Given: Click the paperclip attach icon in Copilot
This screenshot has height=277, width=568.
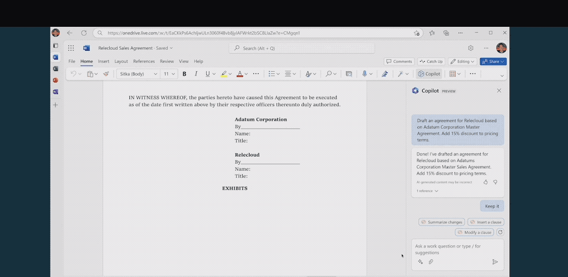Looking at the screenshot, I should point(431,262).
